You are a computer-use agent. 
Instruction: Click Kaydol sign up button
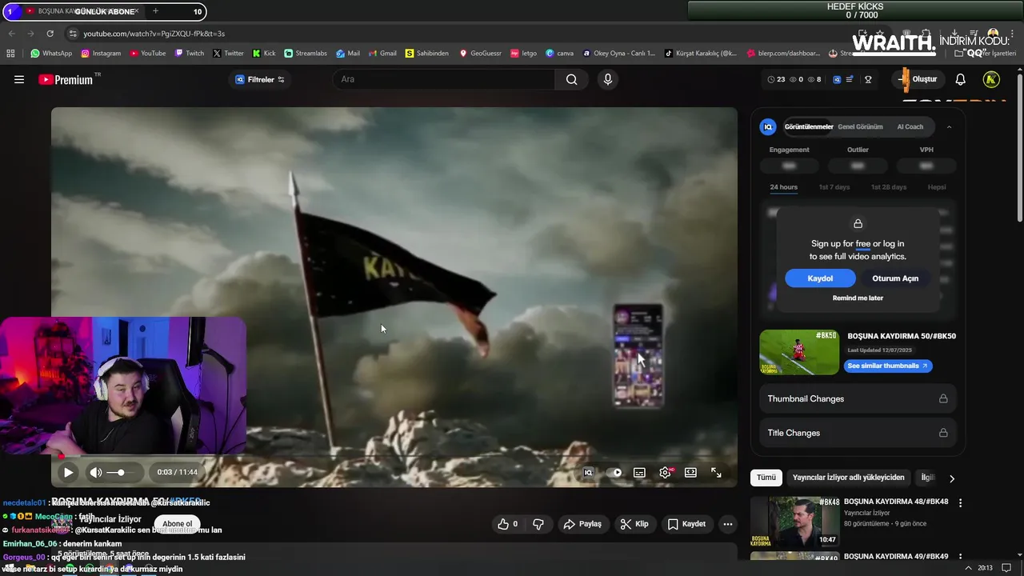[820, 278]
